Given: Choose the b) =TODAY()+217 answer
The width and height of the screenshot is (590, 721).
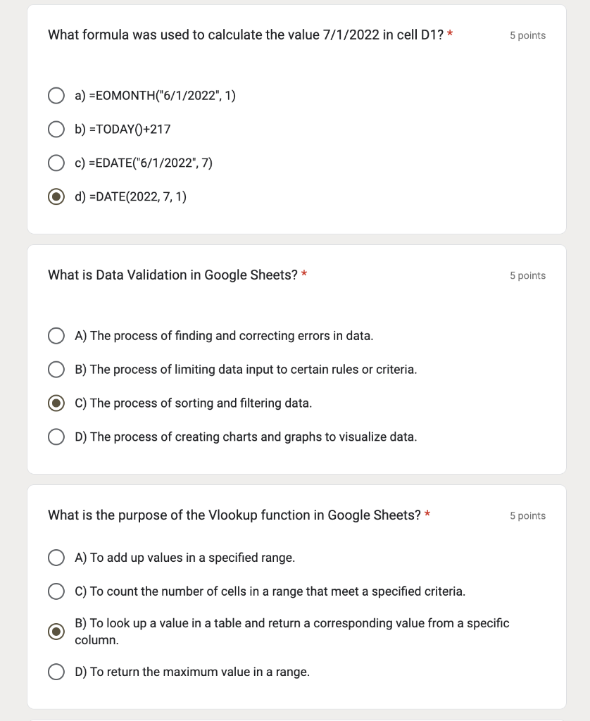Looking at the screenshot, I should click(x=56, y=130).
